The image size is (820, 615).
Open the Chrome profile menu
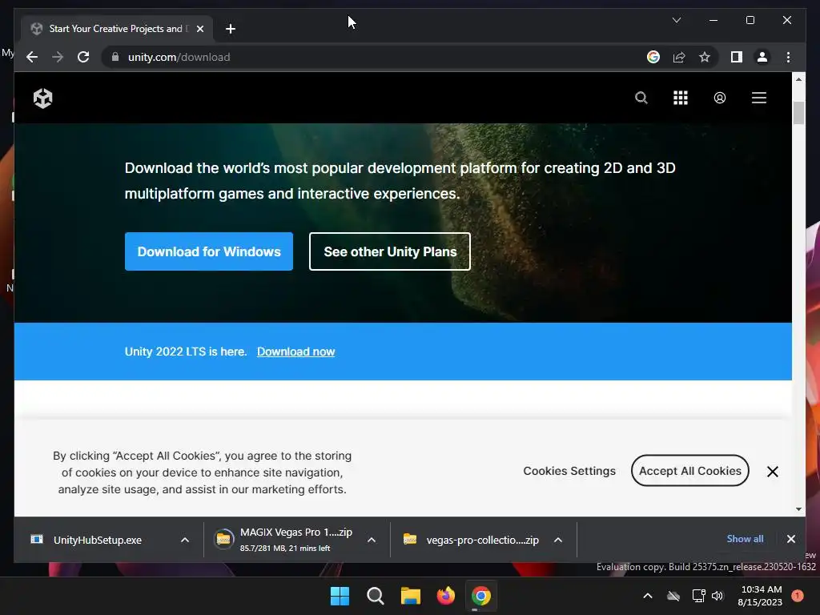(762, 57)
